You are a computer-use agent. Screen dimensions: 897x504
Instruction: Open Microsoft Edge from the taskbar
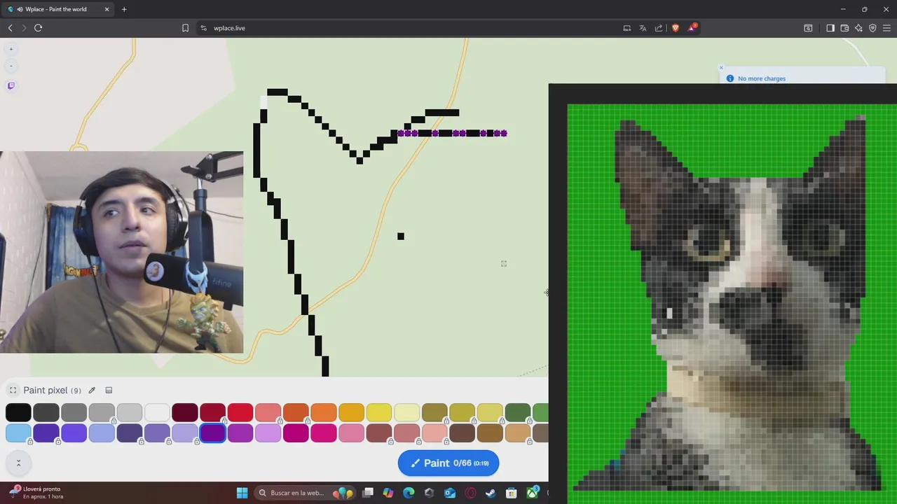409,493
